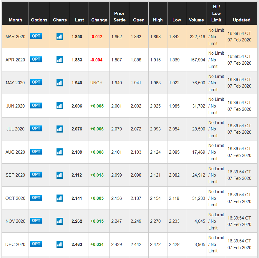Click the JUN 2020 chart icon
259x258 pixels.
tap(60, 106)
